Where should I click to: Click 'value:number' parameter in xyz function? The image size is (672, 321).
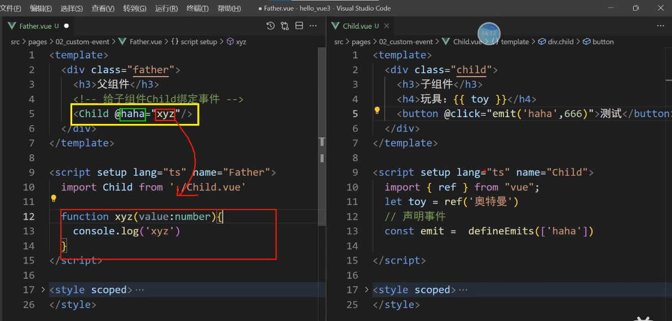[174, 217]
